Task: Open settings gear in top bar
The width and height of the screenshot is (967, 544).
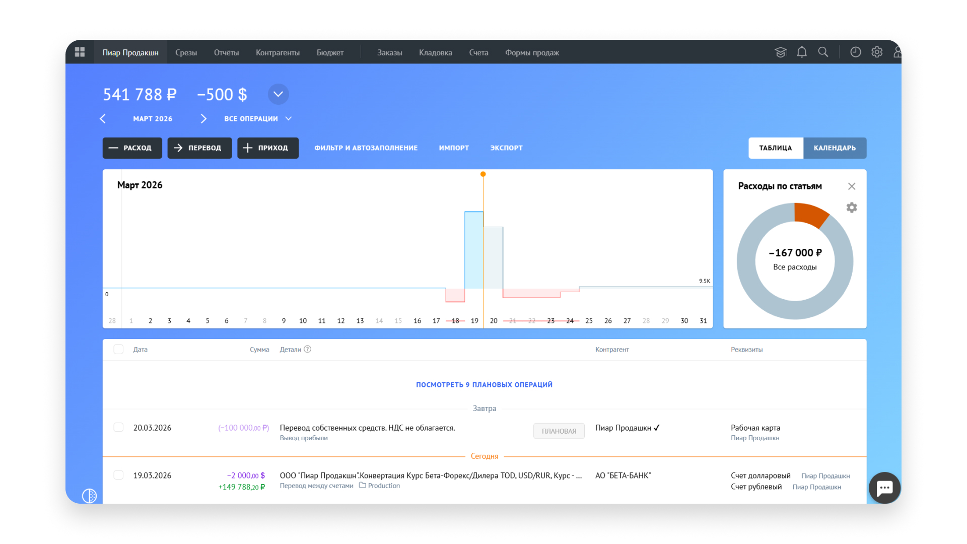Action: (877, 52)
